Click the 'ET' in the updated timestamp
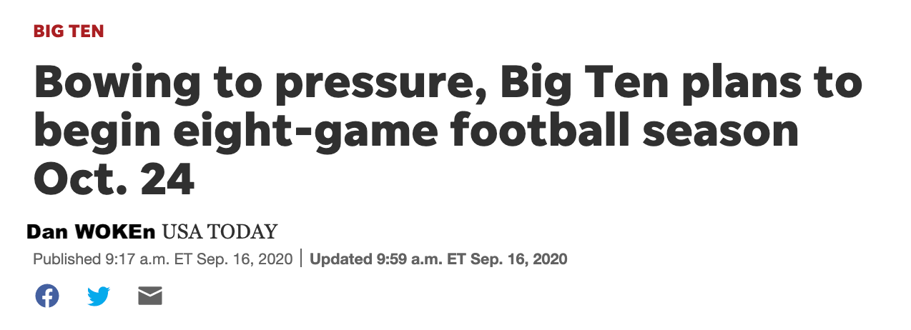The width and height of the screenshot is (911, 330). pyautogui.click(x=455, y=259)
